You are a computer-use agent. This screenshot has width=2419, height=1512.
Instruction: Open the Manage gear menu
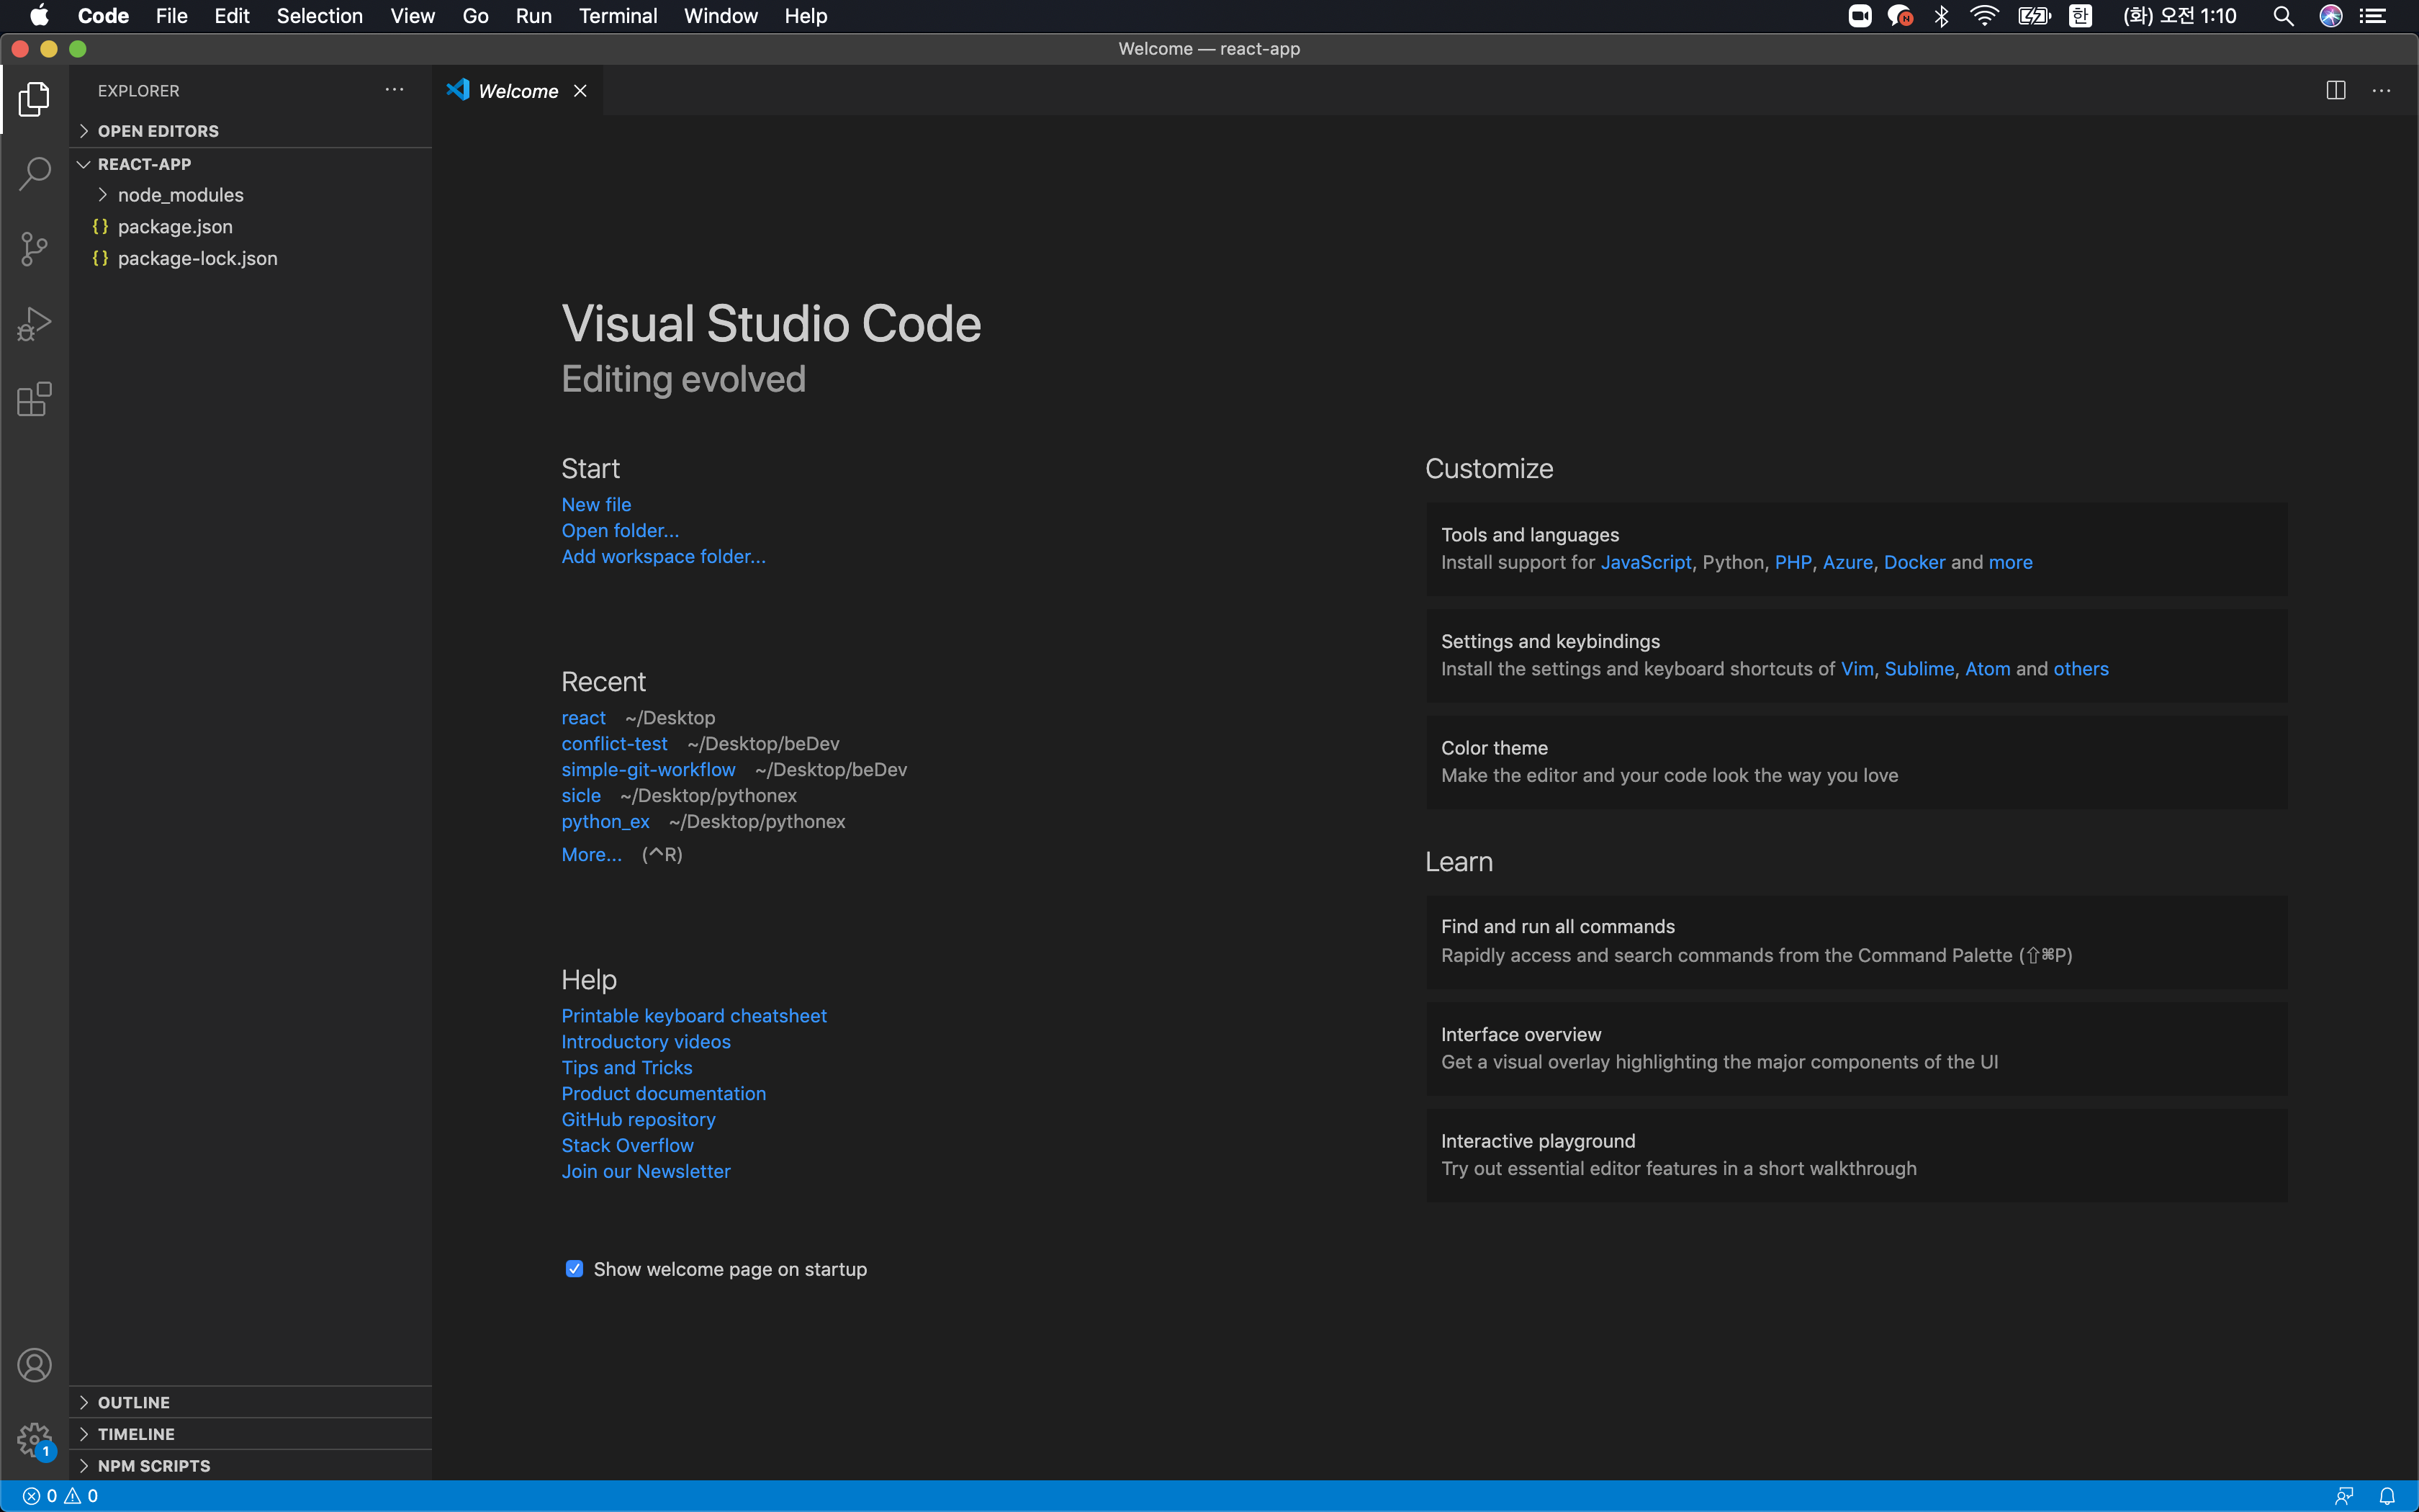pos(34,1440)
